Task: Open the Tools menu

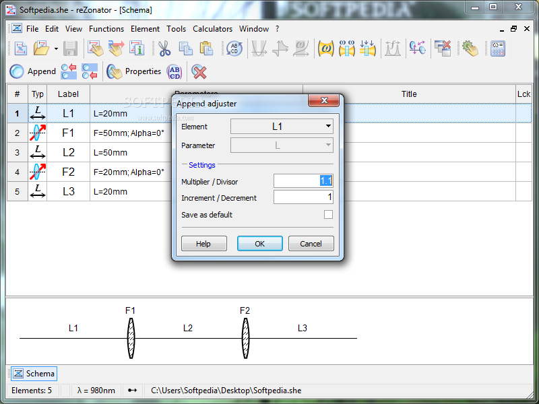Action: pos(177,29)
